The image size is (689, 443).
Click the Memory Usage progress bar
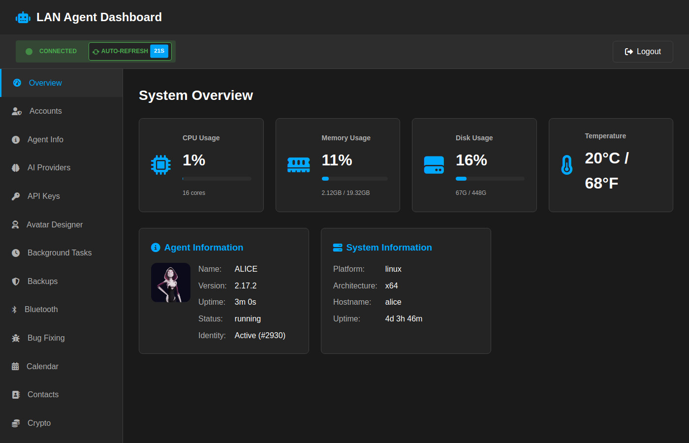tap(354, 178)
